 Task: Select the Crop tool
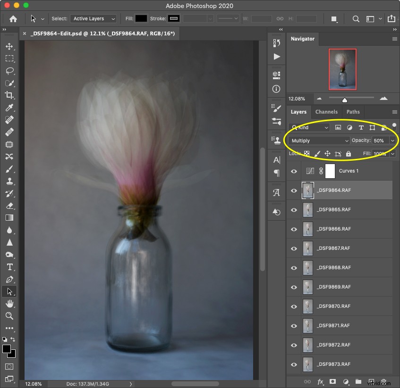pos(9,95)
